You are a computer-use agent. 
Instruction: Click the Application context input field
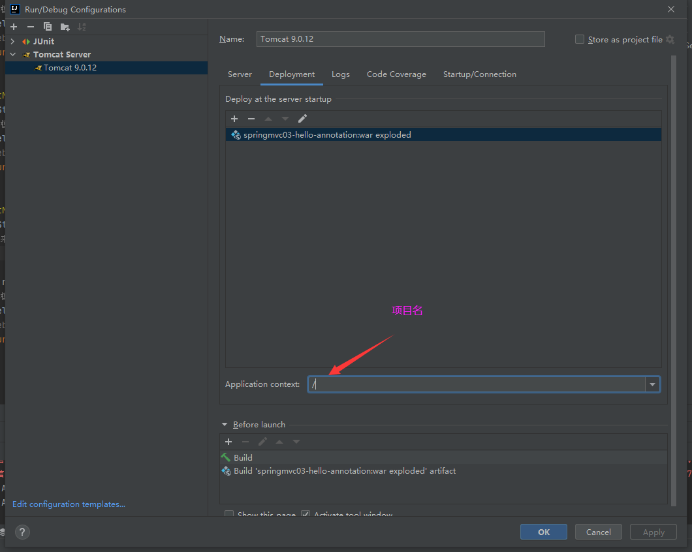coord(477,384)
